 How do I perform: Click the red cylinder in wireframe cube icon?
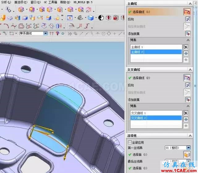tap(108, 18)
